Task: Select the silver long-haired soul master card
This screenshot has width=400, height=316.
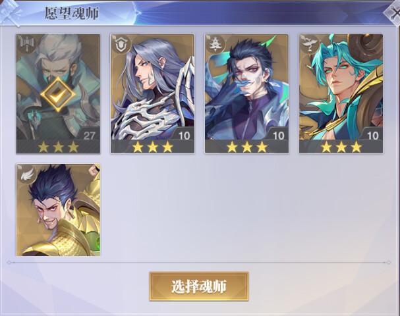Action: click(152, 93)
